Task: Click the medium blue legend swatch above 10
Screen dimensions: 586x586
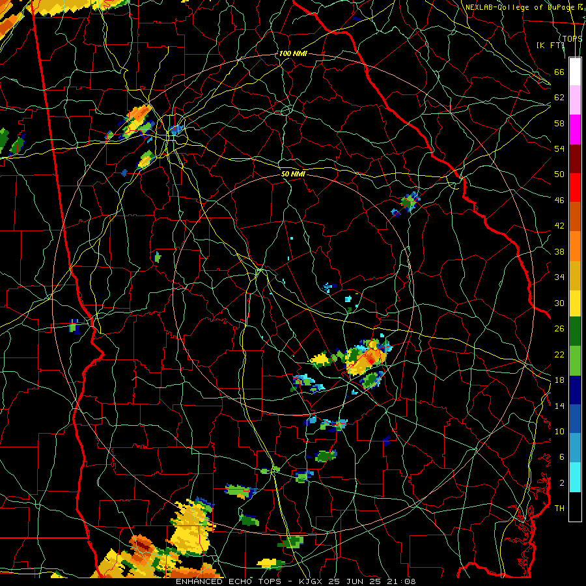Action: click(575, 419)
